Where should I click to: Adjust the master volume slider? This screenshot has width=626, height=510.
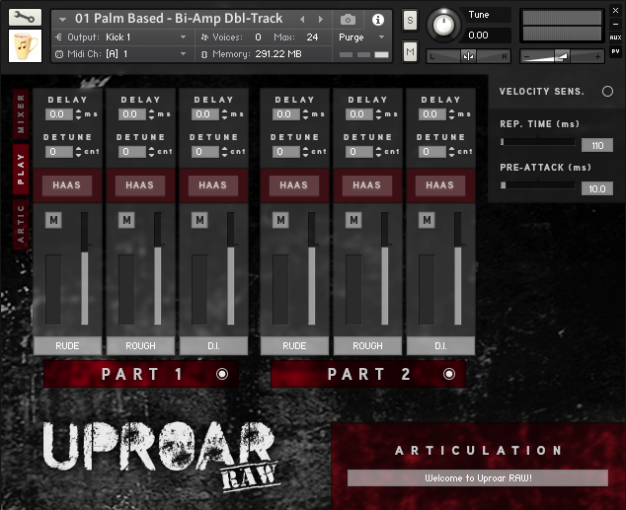pos(562,56)
